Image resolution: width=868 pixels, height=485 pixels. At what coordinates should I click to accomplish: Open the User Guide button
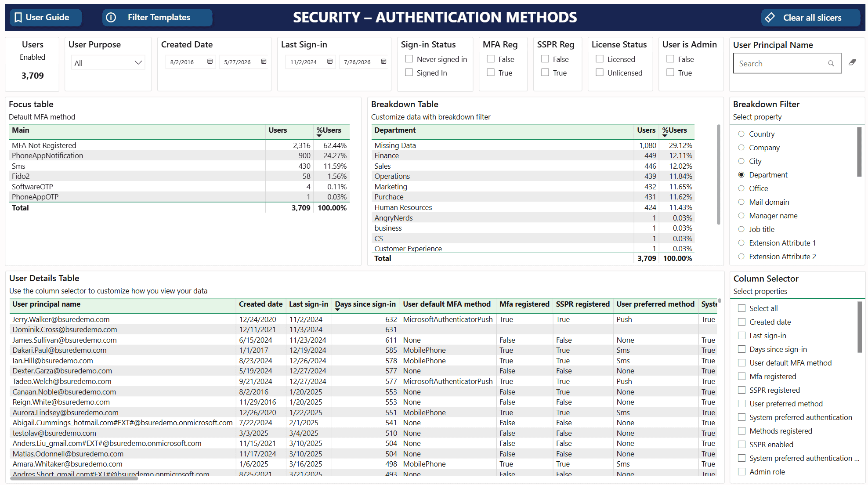click(x=46, y=18)
